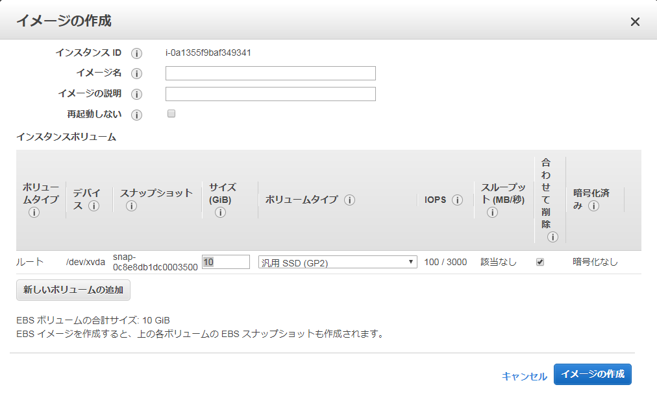The image size is (657, 398).
Task: Click the size field showing 10
Action: 226,262
